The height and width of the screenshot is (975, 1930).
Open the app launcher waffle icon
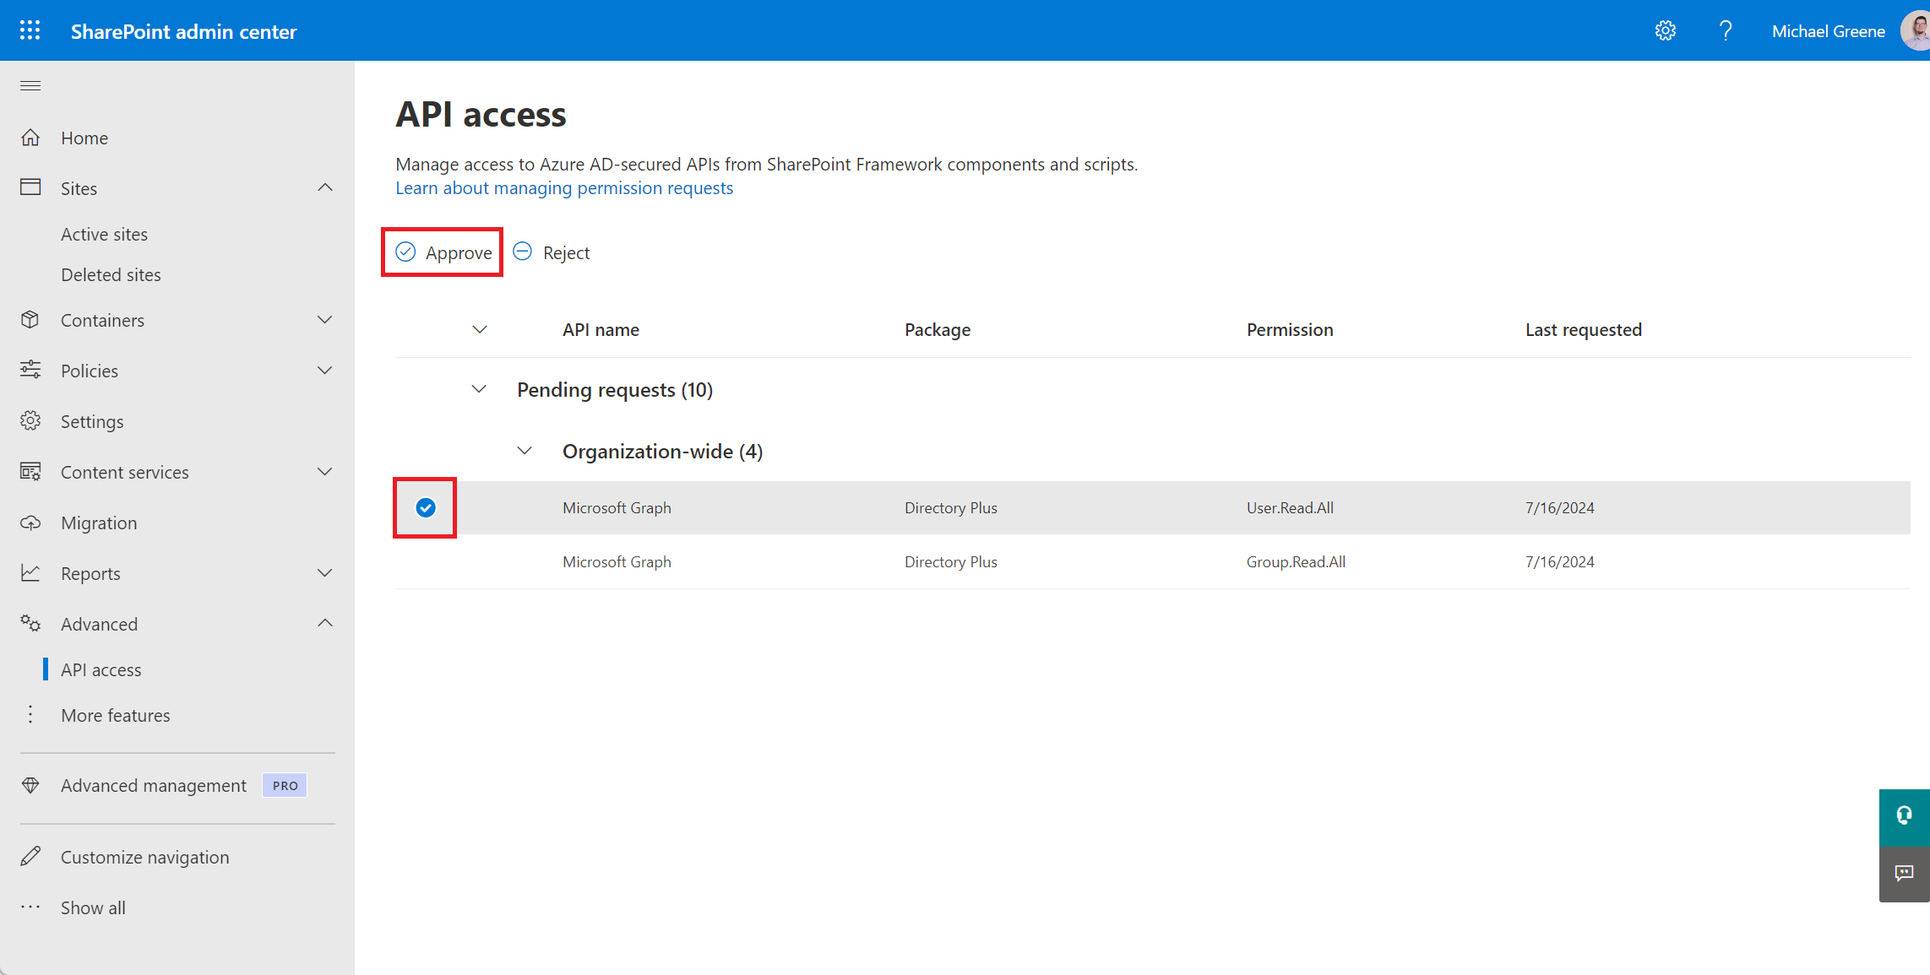point(30,31)
